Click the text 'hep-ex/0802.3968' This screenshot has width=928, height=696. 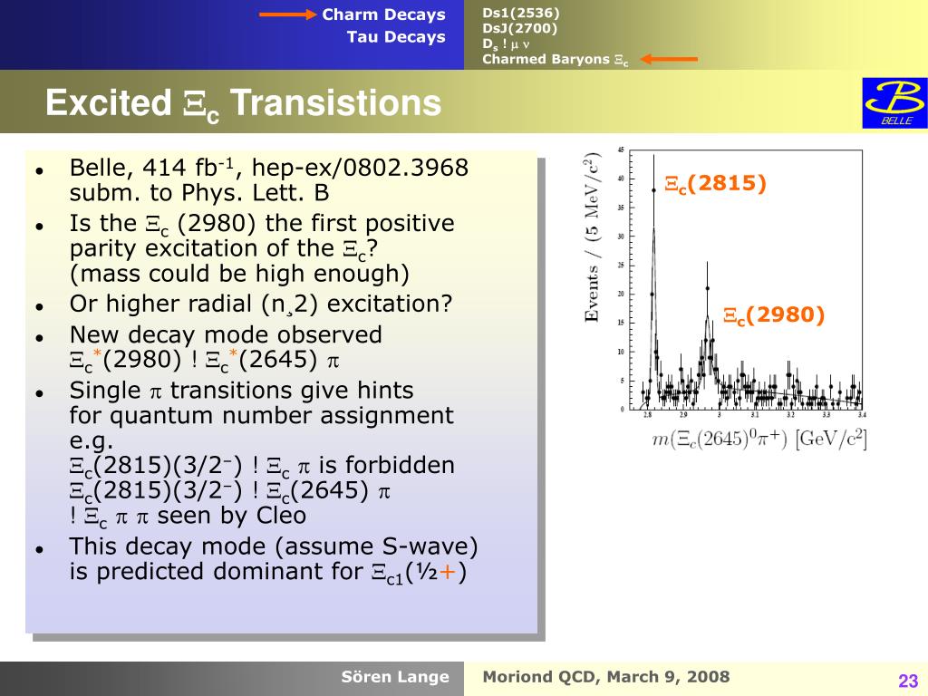pos(360,168)
